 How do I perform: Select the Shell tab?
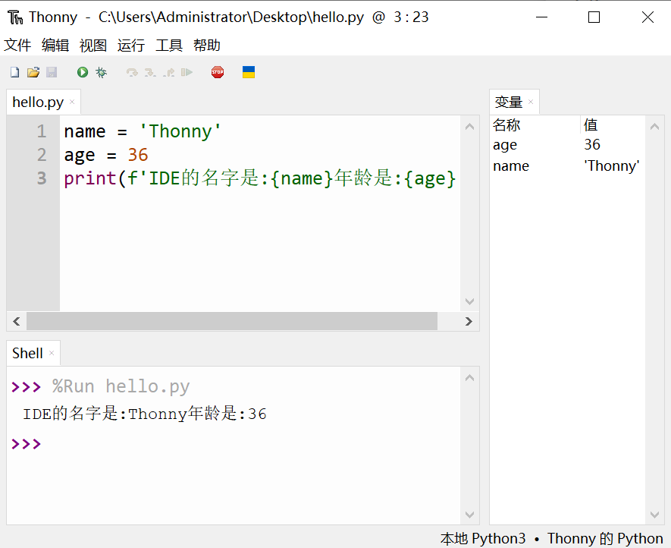point(27,353)
